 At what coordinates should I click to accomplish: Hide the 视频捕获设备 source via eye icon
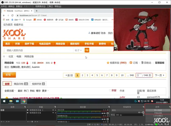coord(53,113)
